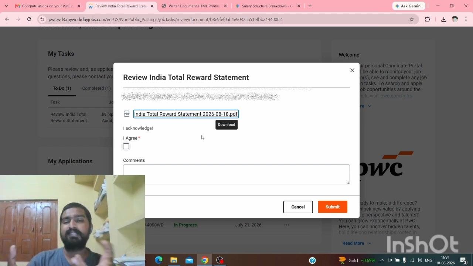Bookmark this page with the star
Viewport: 473px width, 266px height.
click(x=412, y=19)
